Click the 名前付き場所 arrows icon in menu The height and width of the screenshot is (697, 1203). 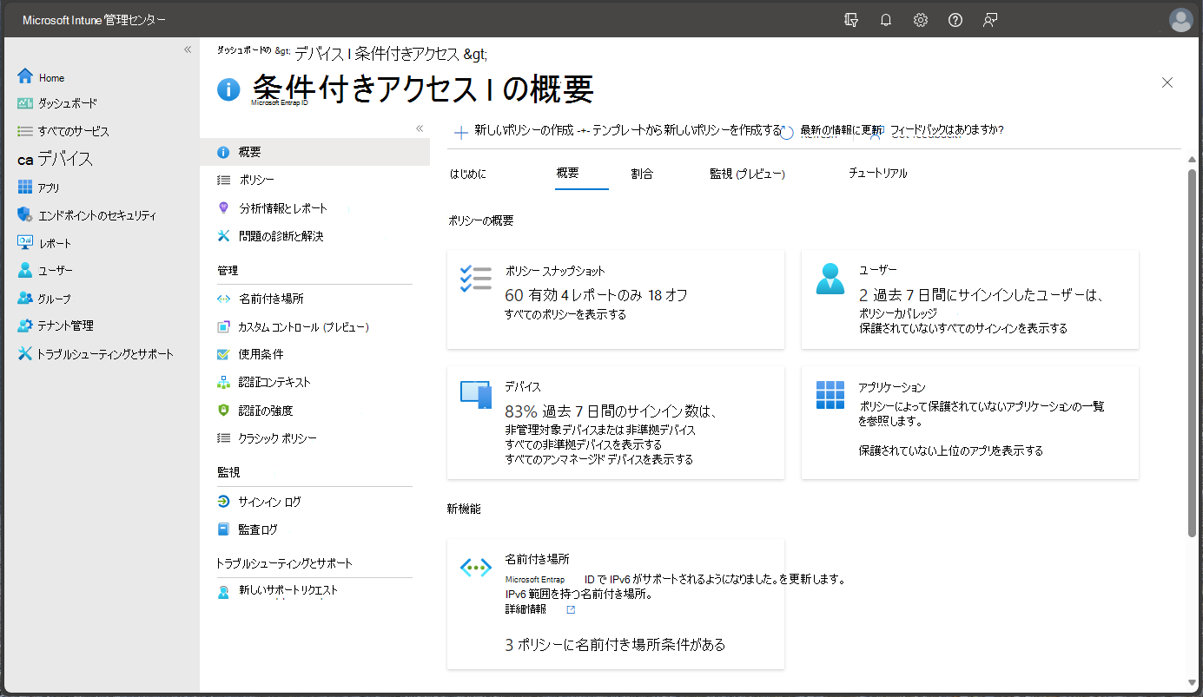click(x=223, y=299)
